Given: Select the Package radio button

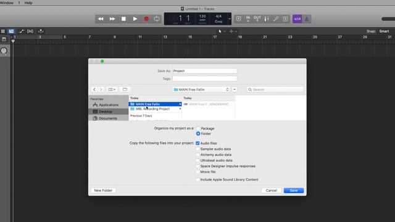Looking at the screenshot, I should [198, 128].
